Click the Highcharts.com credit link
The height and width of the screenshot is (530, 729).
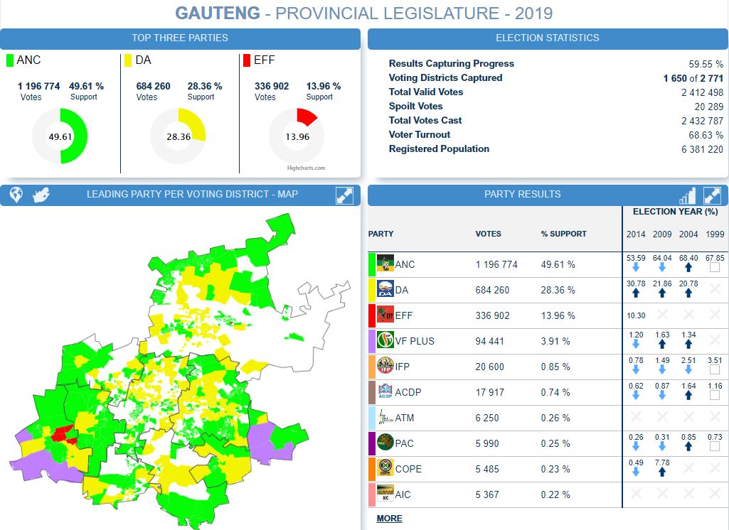tap(306, 168)
